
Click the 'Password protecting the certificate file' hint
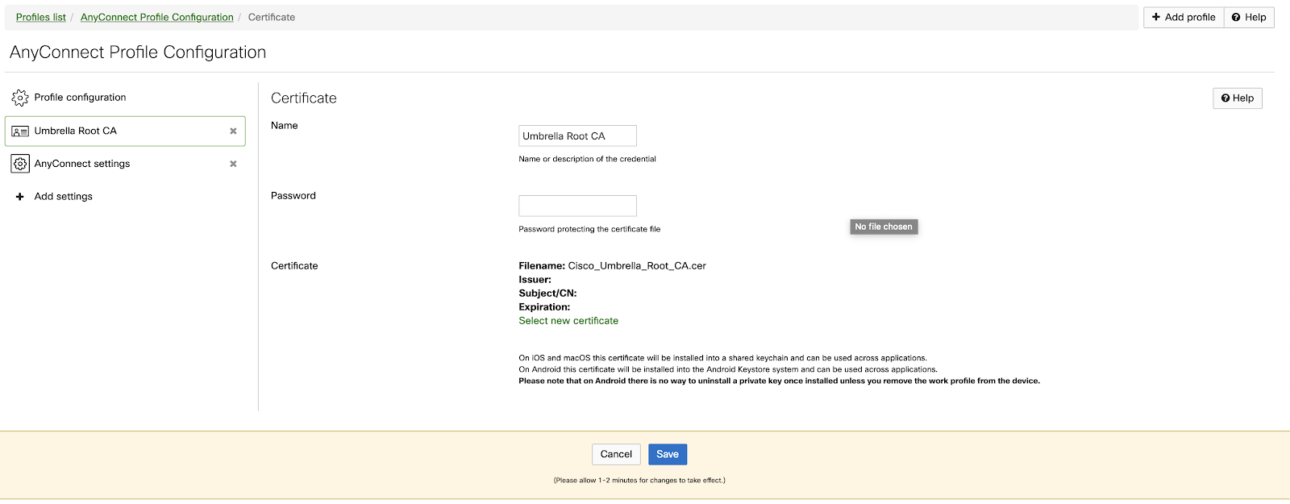pos(589,229)
